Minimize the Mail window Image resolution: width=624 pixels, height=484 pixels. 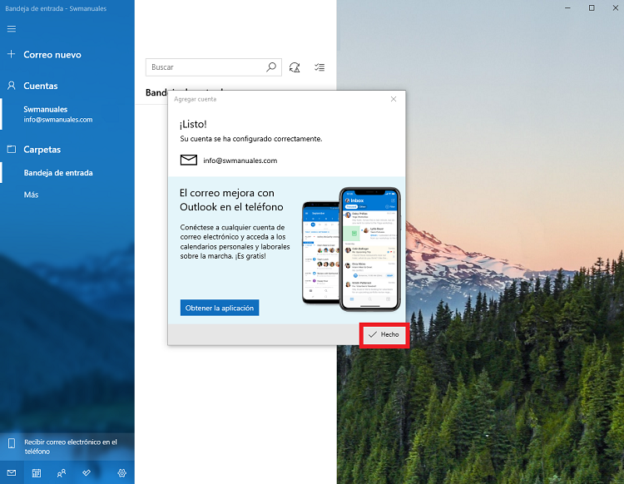pyautogui.click(x=568, y=8)
